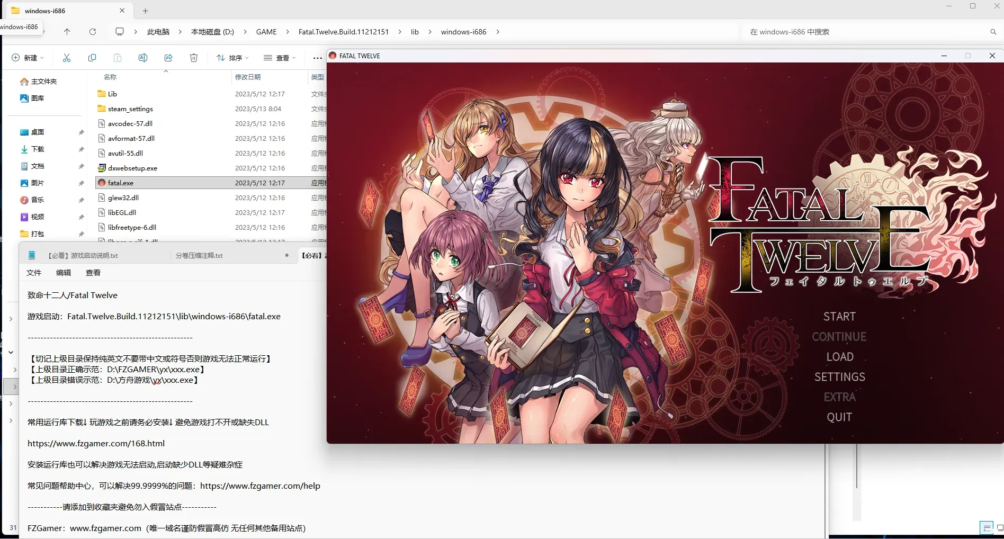Click CONTINUE in Fatal Twelve menu

tap(839, 337)
